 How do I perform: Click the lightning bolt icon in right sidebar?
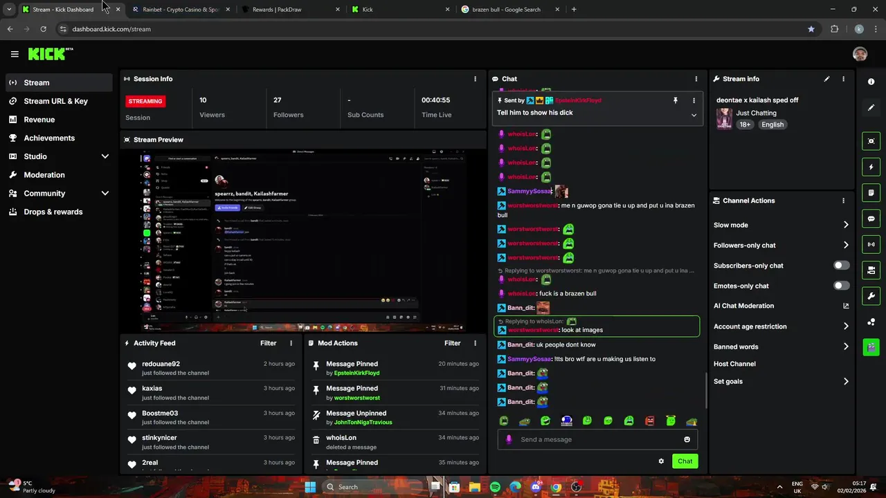pyautogui.click(x=871, y=167)
